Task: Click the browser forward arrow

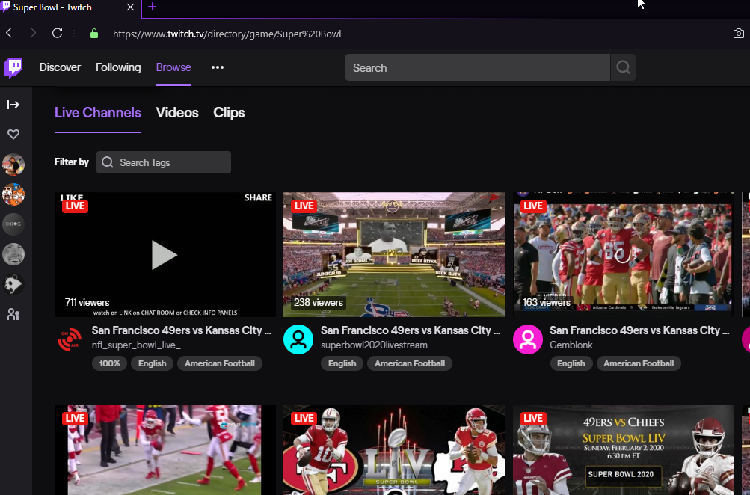Action: click(32, 33)
